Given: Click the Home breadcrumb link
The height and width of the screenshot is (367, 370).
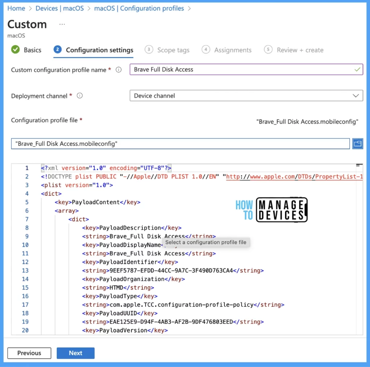Looking at the screenshot, I should coord(16,8).
